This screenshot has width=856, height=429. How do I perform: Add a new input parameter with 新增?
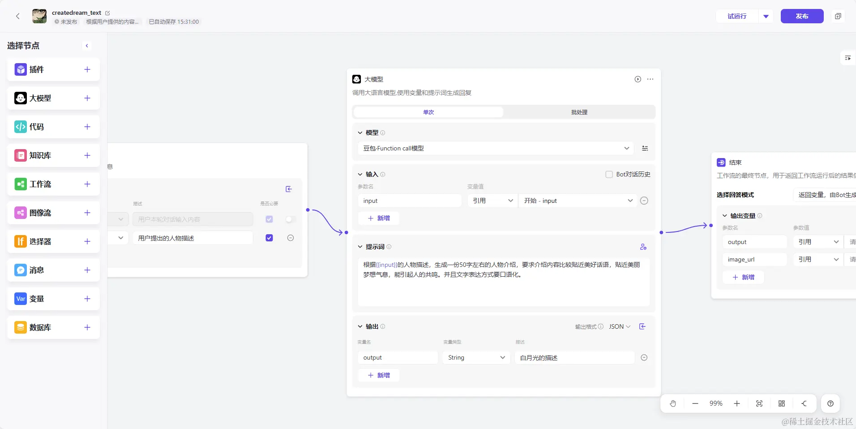pos(379,218)
